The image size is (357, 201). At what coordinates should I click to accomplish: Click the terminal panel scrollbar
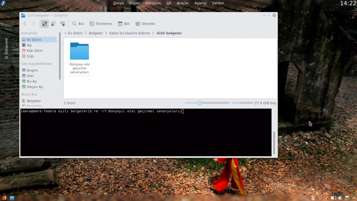coord(274,143)
